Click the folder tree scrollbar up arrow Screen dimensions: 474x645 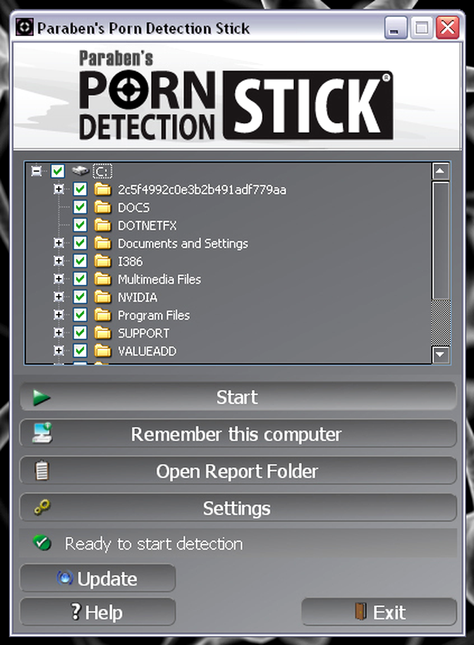point(441,171)
